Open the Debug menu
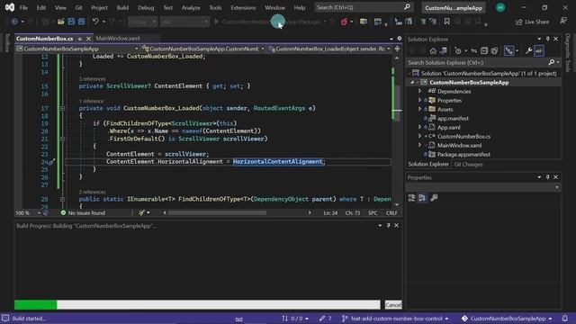Viewport: 576px width, 324px height. [146, 8]
